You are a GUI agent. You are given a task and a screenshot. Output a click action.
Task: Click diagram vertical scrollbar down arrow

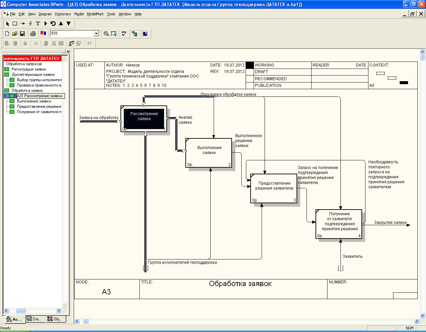pos(423,315)
